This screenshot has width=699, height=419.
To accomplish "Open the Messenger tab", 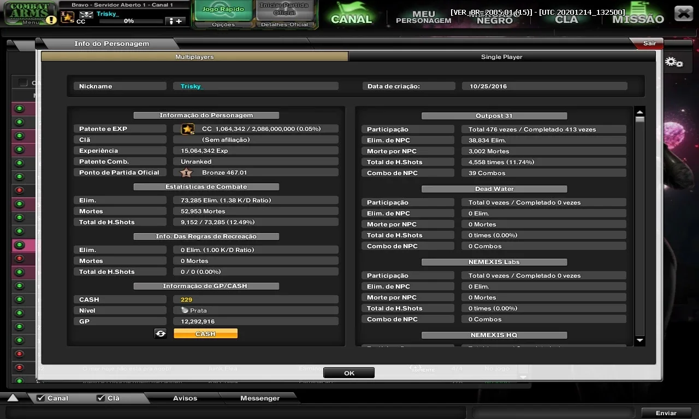I will tap(260, 398).
